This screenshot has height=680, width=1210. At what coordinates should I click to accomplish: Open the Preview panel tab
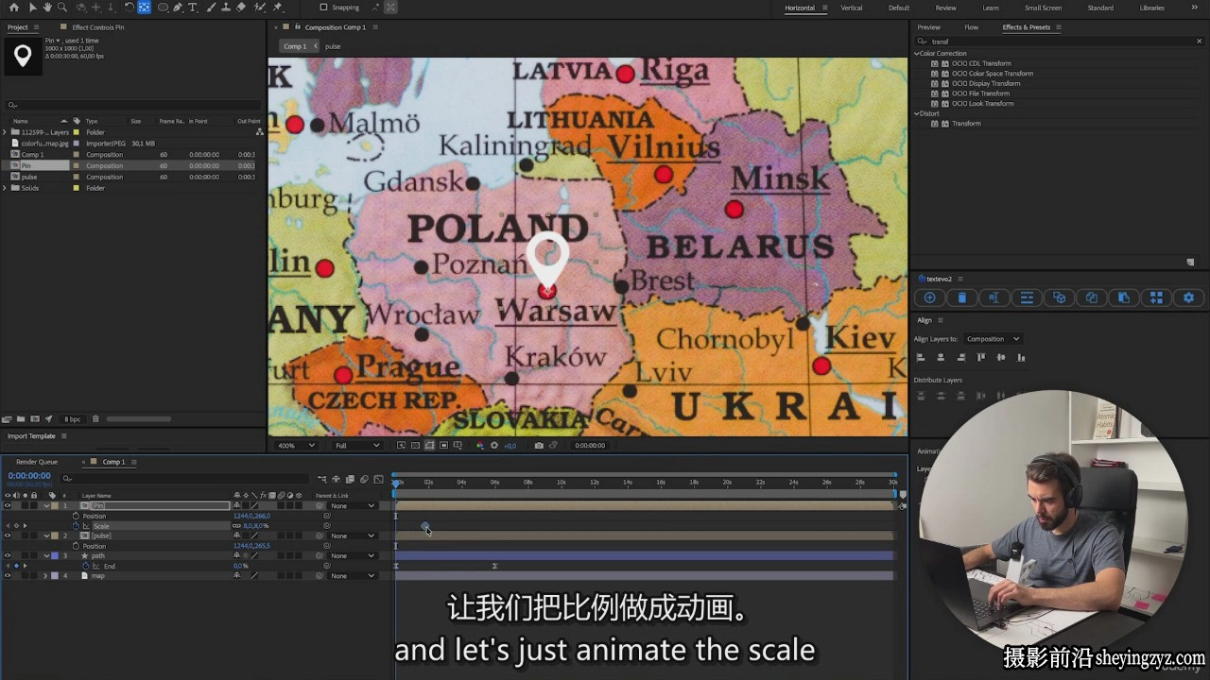928,27
